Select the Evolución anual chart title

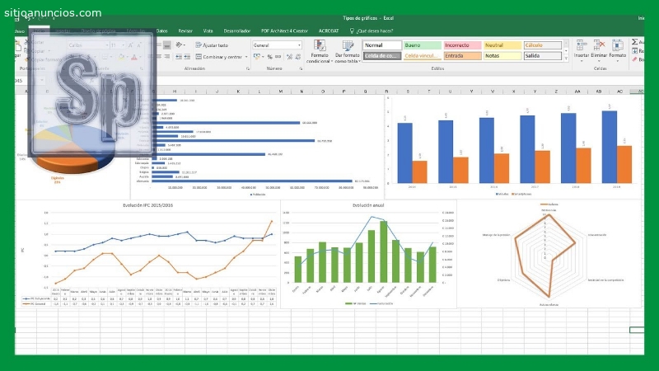click(x=368, y=205)
